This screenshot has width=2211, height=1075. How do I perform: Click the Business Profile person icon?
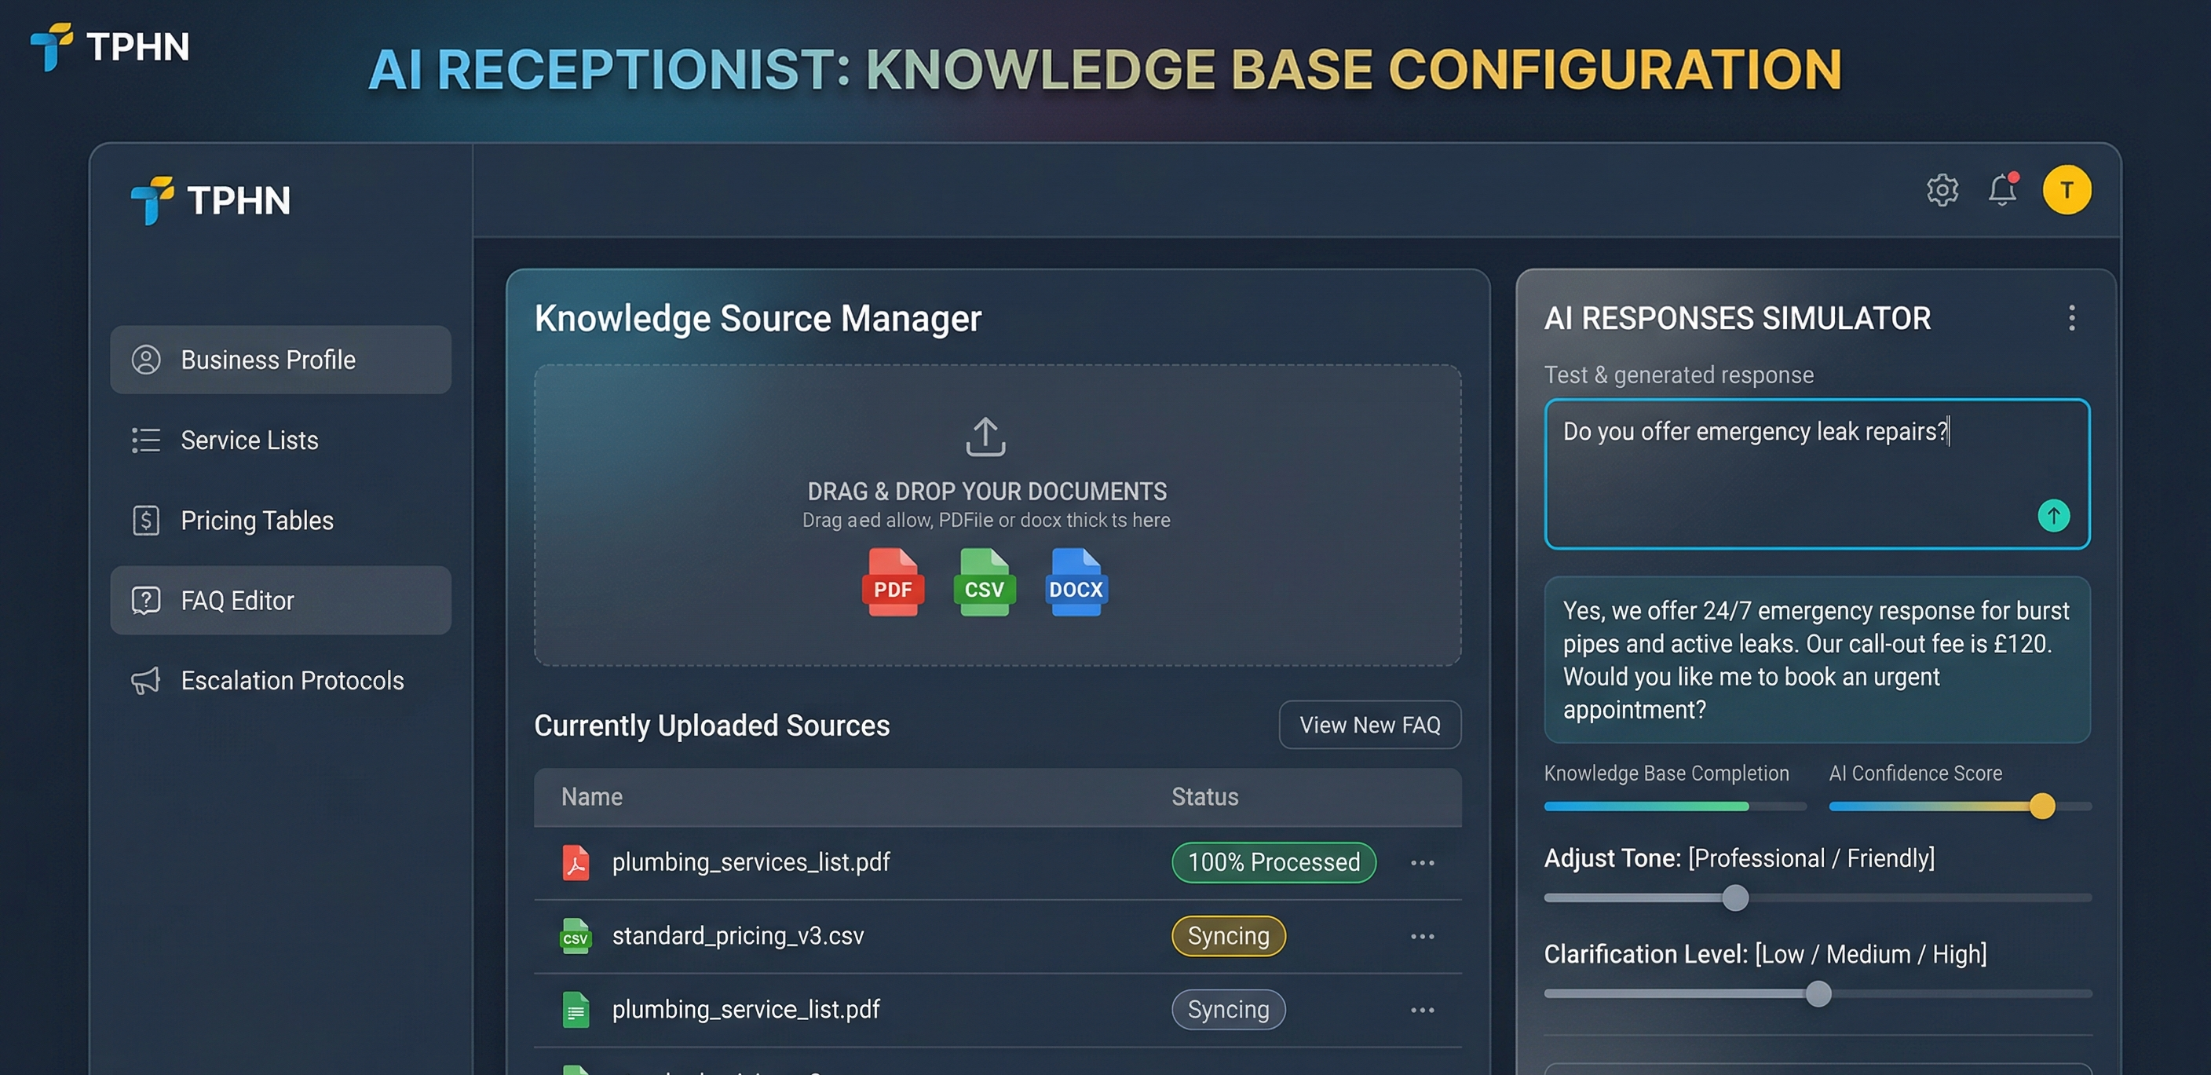click(146, 360)
